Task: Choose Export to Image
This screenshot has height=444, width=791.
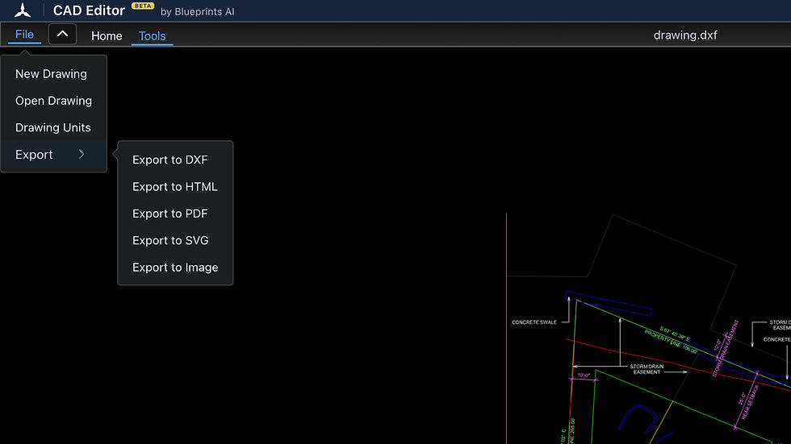Action: 175,268
